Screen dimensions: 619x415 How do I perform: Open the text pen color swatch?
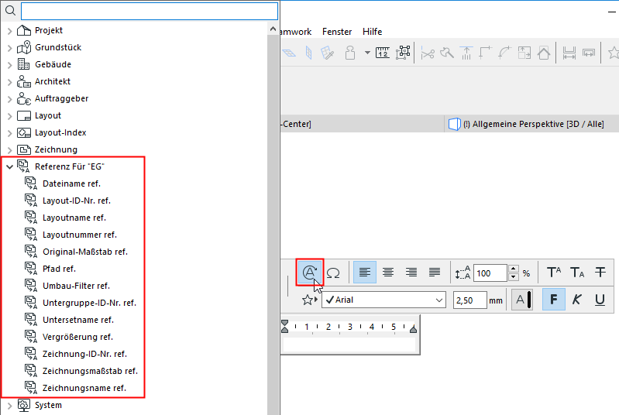coord(522,300)
